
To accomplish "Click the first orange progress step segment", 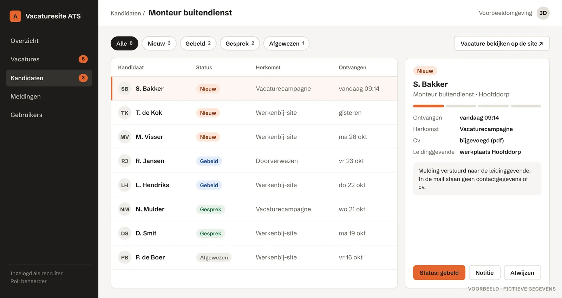I will [x=429, y=106].
